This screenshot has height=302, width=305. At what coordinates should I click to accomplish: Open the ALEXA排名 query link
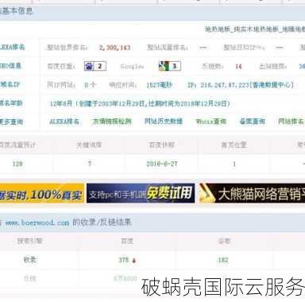point(64,122)
